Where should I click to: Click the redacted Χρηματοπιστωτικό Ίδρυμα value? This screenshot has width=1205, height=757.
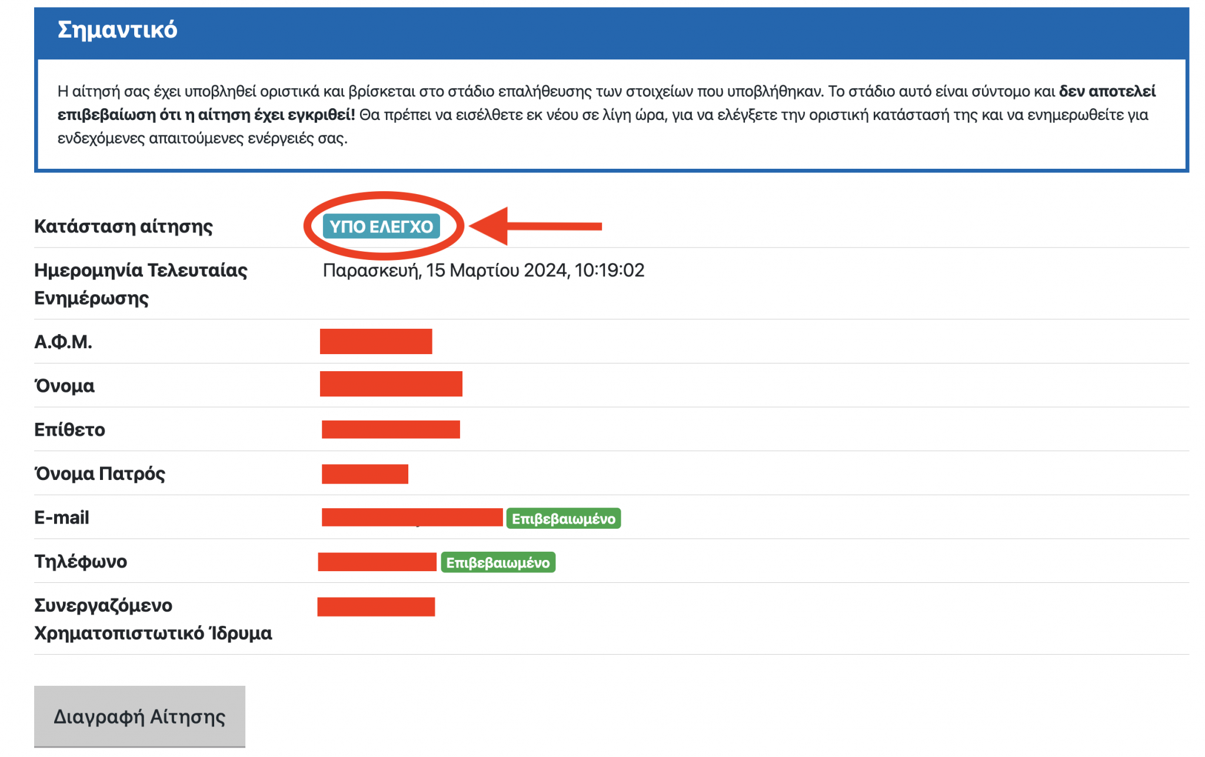tap(376, 606)
